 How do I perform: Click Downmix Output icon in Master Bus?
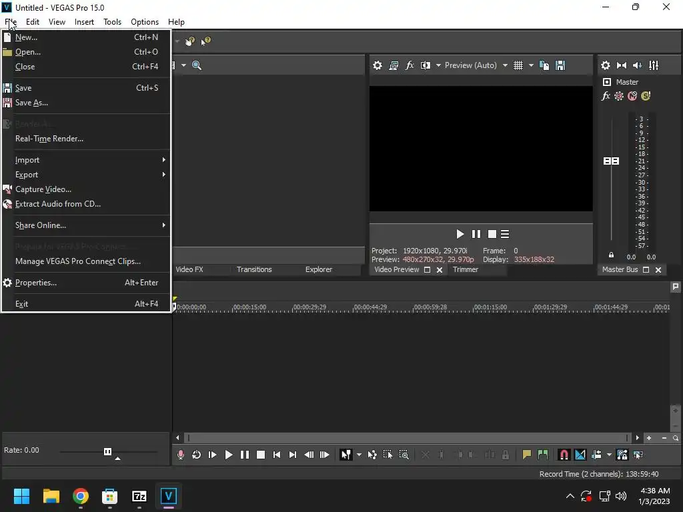[x=622, y=65]
